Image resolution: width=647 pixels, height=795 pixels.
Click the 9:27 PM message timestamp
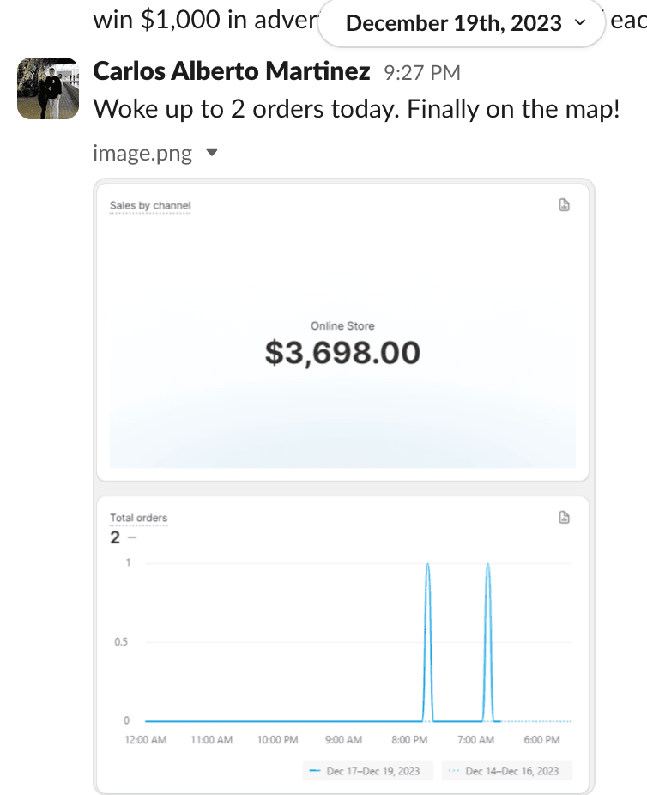click(x=421, y=73)
